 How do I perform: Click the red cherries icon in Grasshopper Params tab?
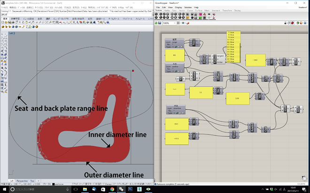pos(204,14)
